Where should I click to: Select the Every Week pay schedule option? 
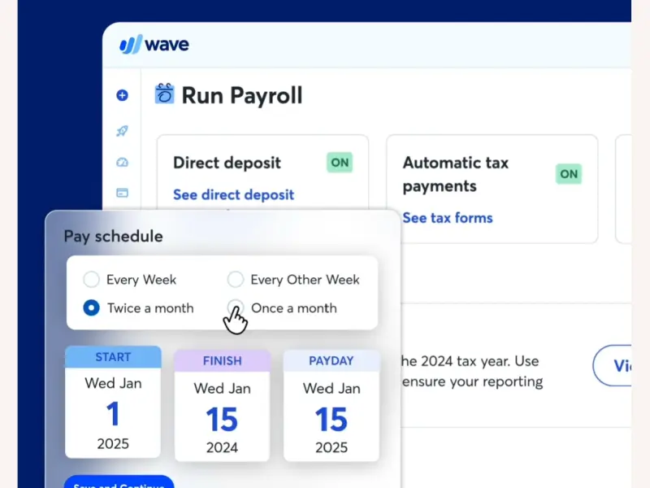92,280
